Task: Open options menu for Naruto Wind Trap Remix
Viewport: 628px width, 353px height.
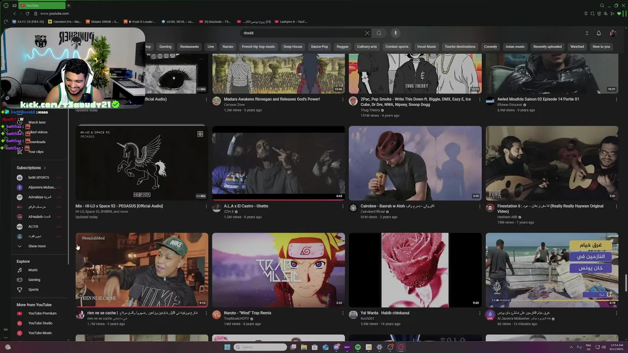Action: tap(342, 313)
